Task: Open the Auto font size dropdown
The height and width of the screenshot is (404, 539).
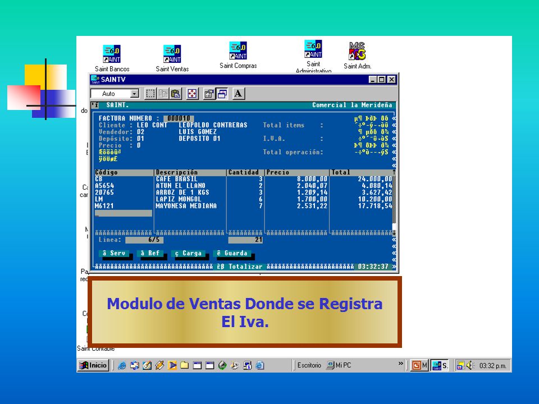Action: click(x=135, y=94)
